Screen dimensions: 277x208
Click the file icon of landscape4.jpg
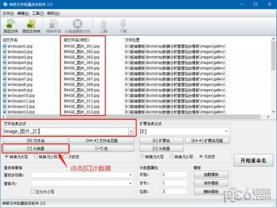(5, 63)
